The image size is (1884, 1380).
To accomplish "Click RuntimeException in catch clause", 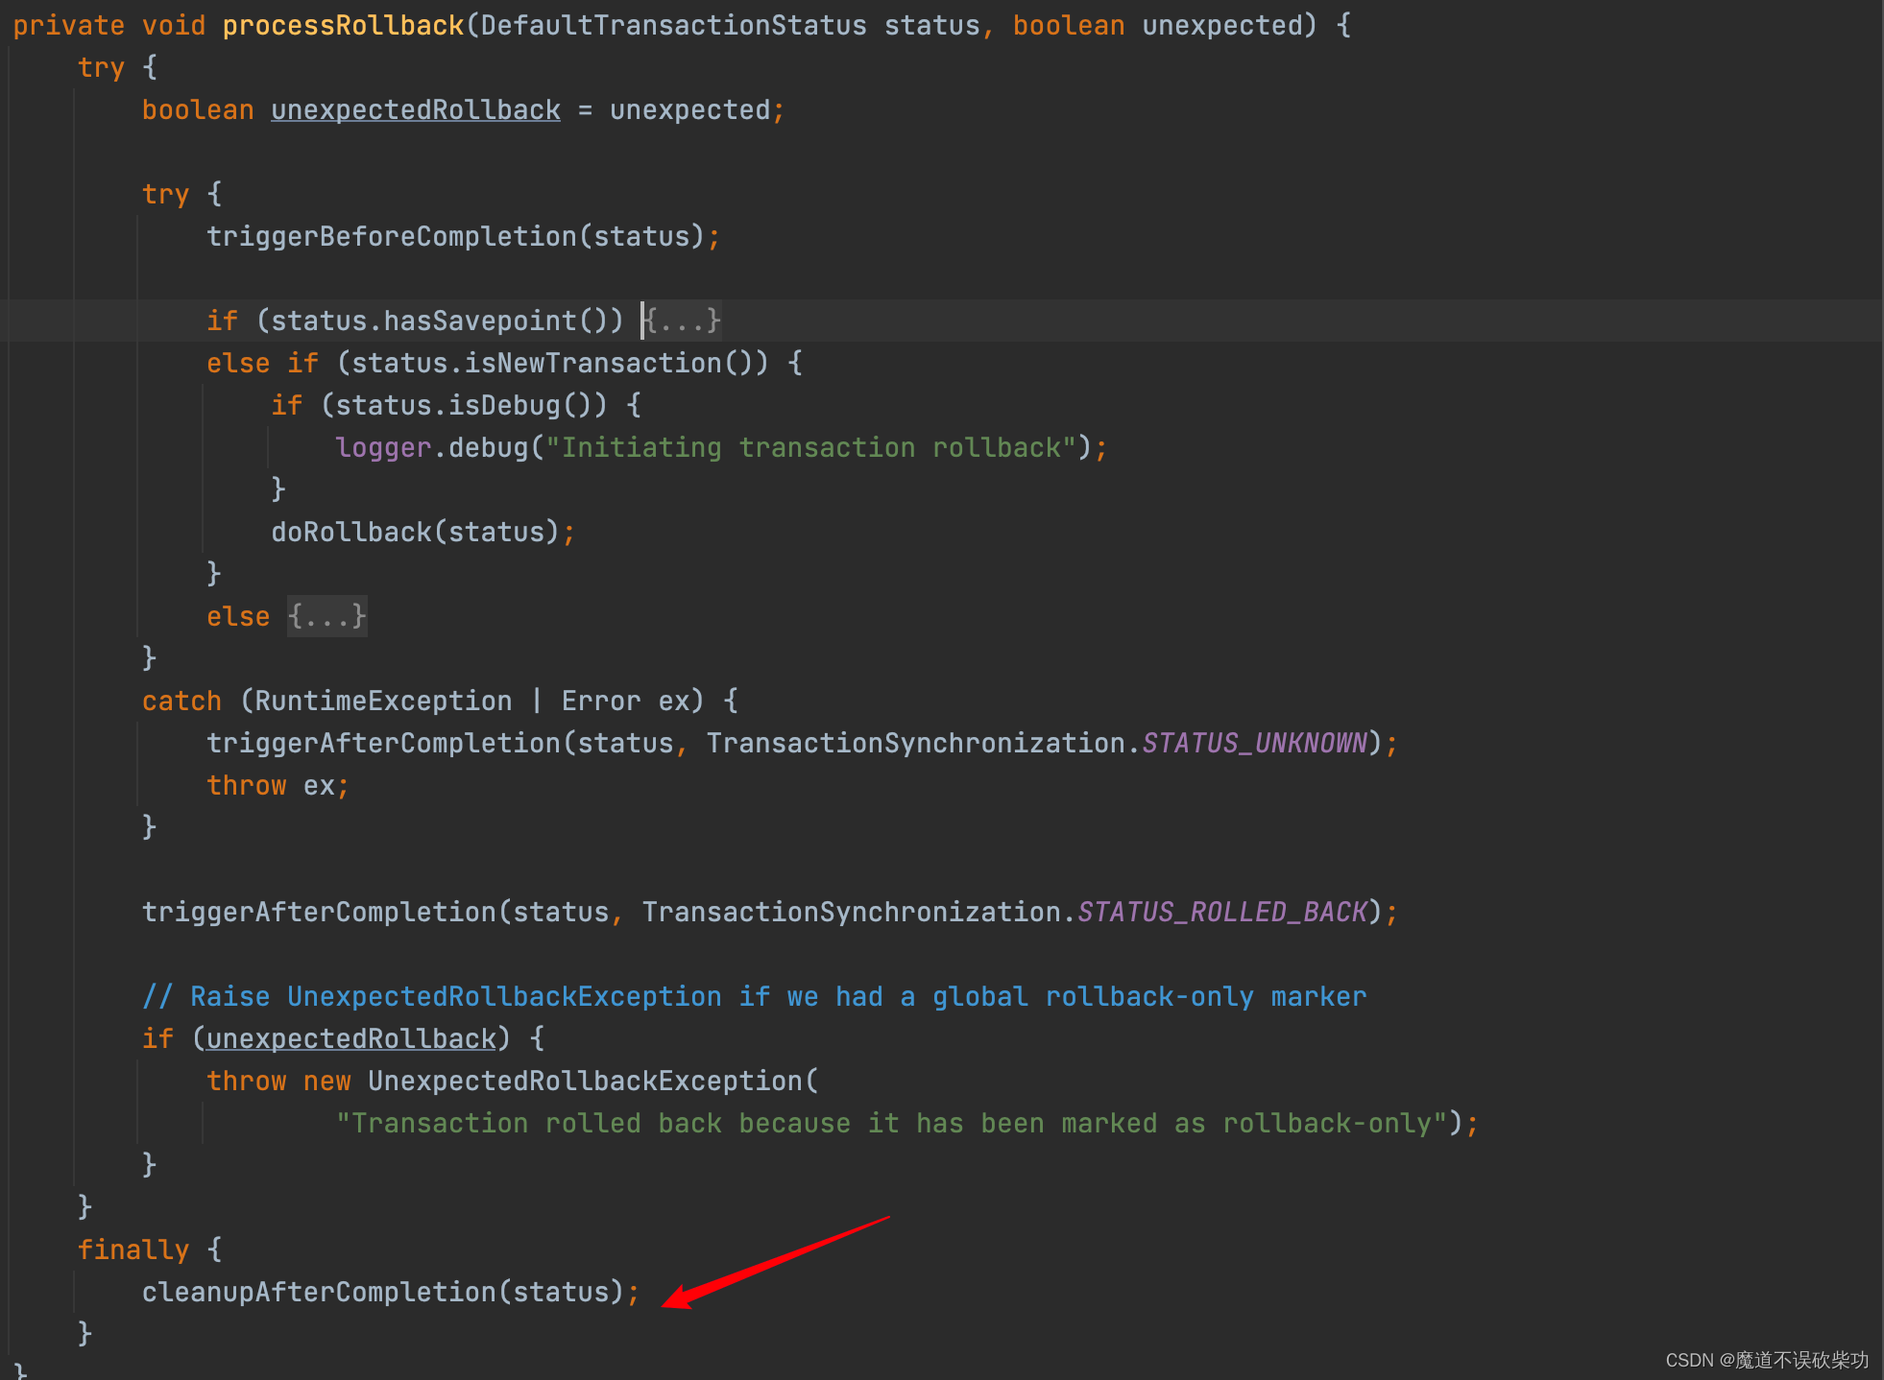I will [x=383, y=701].
